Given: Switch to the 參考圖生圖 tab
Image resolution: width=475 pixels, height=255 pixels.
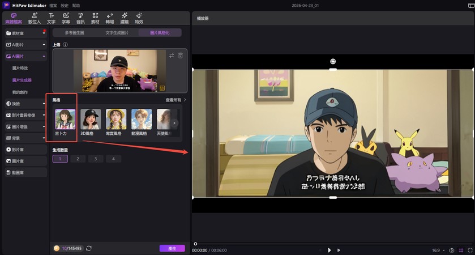Looking at the screenshot, I should click(75, 33).
